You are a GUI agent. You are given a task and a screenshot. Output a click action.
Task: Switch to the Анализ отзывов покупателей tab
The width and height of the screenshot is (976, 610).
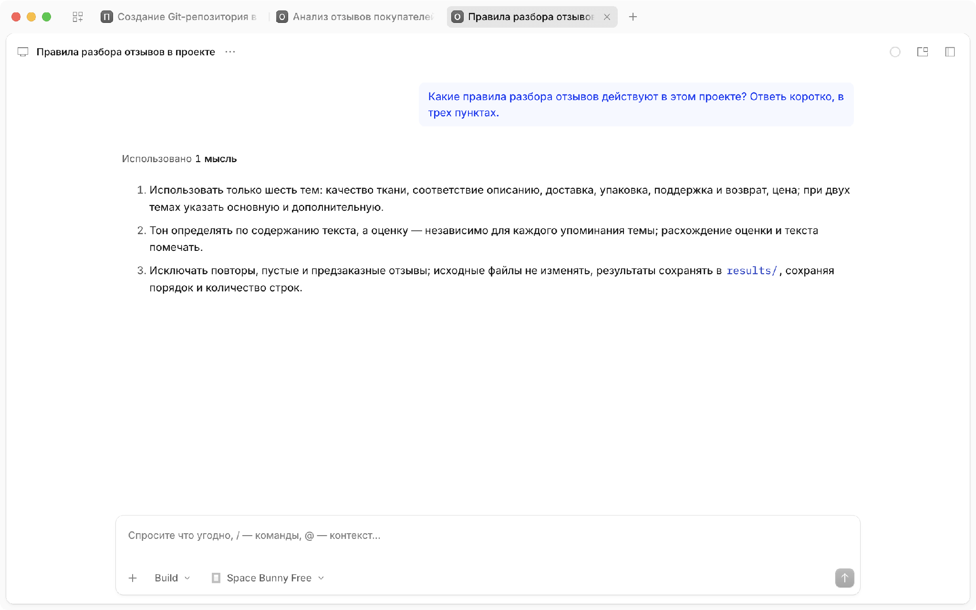pos(355,17)
